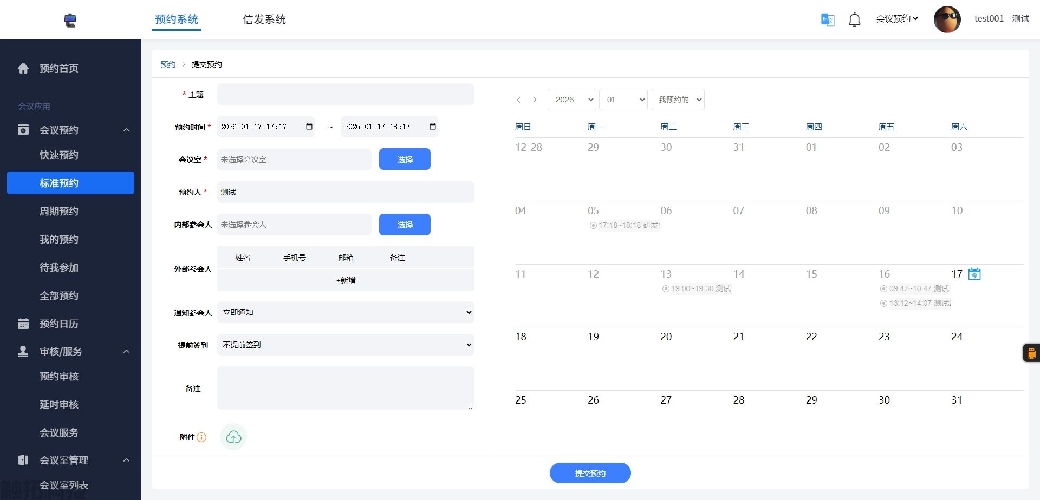Switch to the 信发系统 tab
1040x500 pixels.
264,19
